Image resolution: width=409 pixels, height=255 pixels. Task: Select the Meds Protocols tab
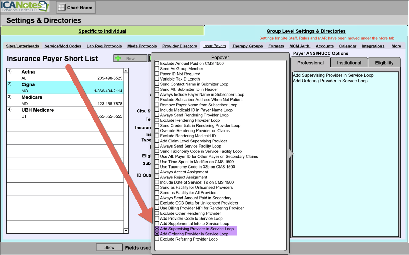[x=142, y=46]
